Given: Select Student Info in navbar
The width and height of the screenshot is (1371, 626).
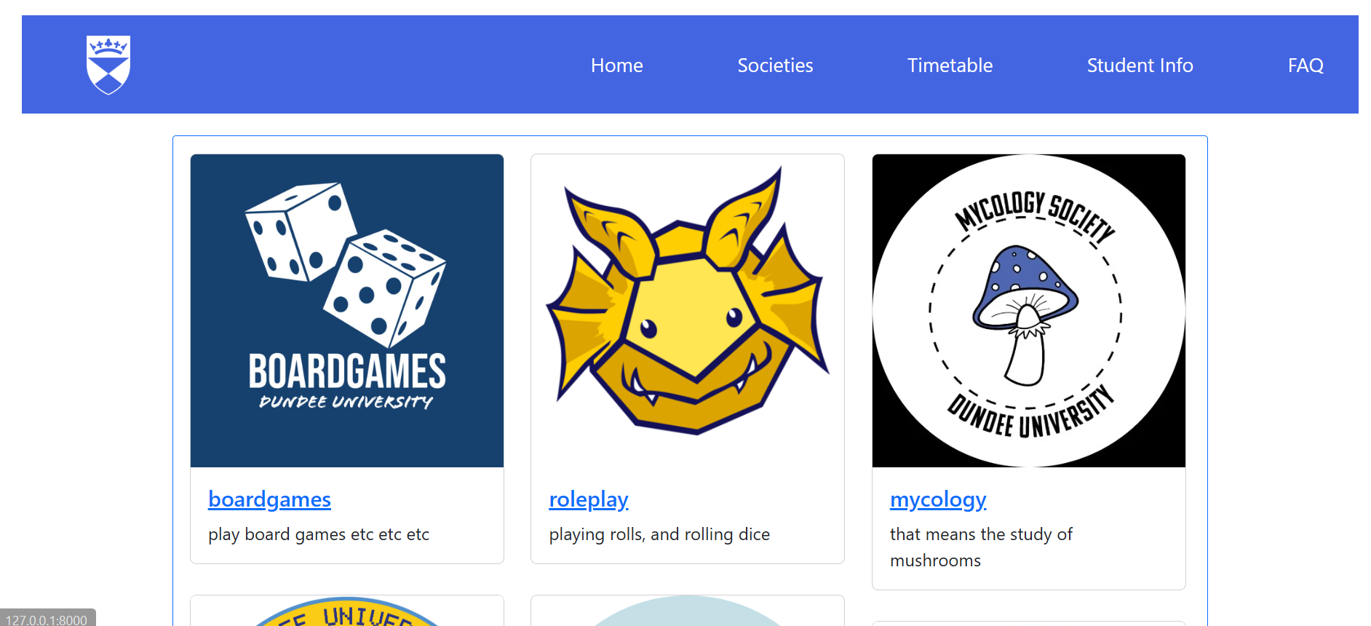Looking at the screenshot, I should tap(1140, 66).
